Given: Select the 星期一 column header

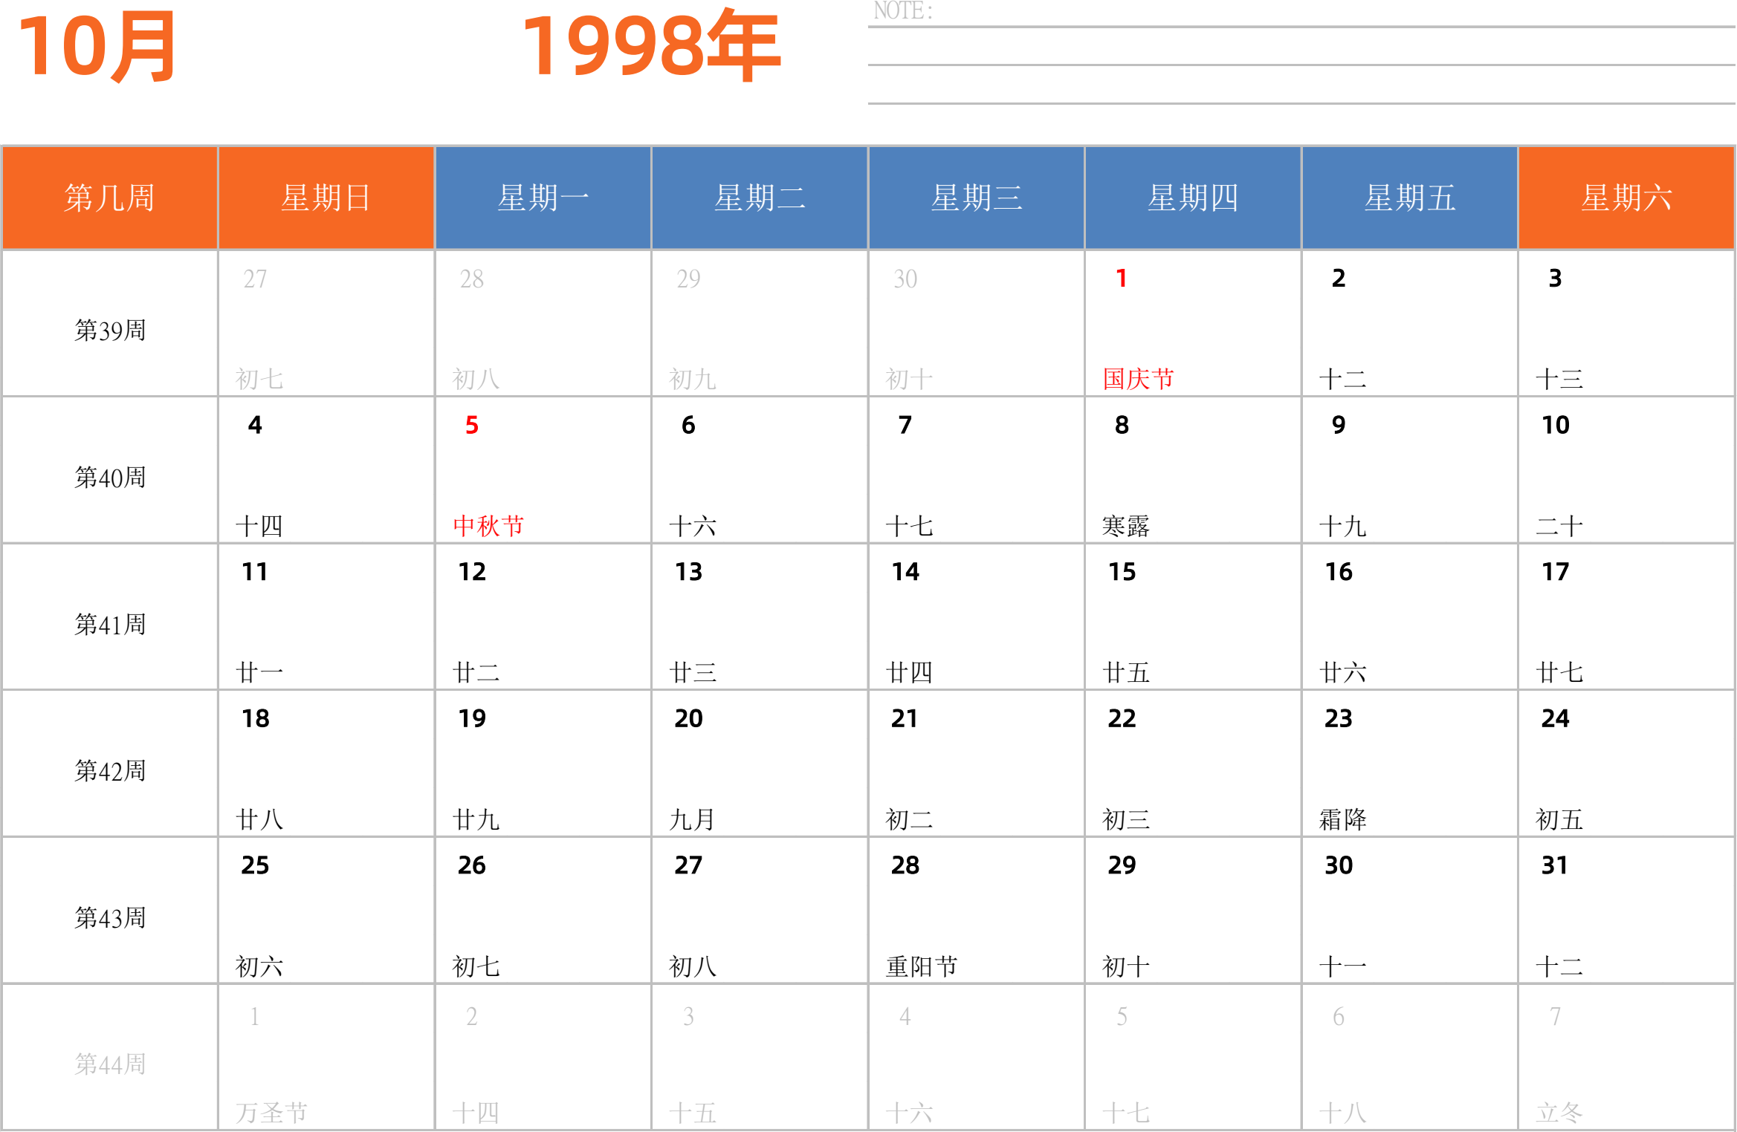Looking at the screenshot, I should click(x=543, y=198).
